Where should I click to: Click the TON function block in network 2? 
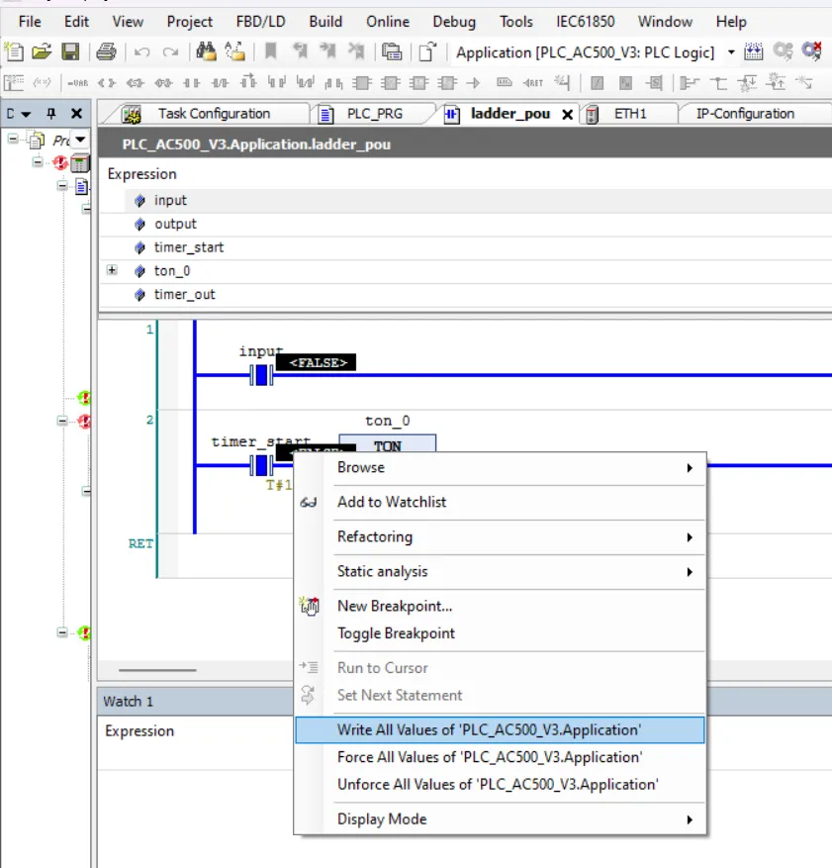(387, 445)
